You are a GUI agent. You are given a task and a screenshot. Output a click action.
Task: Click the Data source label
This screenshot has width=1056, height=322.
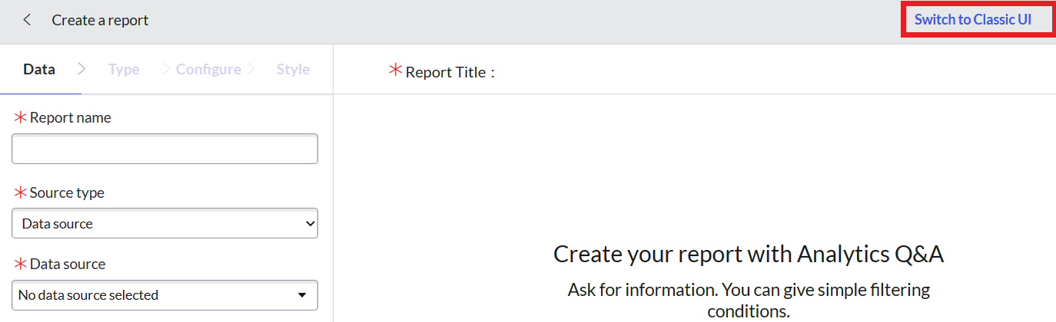68,264
